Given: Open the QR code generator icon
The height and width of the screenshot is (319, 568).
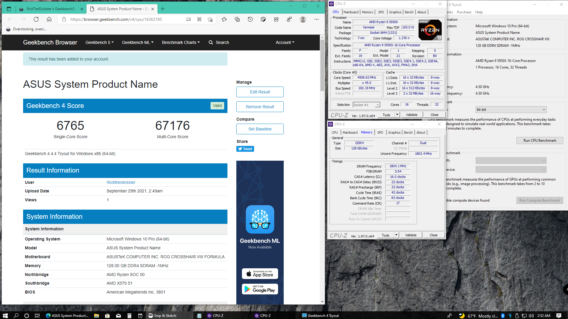Looking at the screenshot, I should click(199, 19).
